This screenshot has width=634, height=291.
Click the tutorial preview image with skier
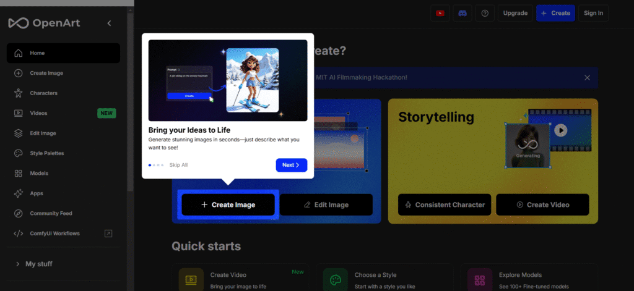[228, 80]
